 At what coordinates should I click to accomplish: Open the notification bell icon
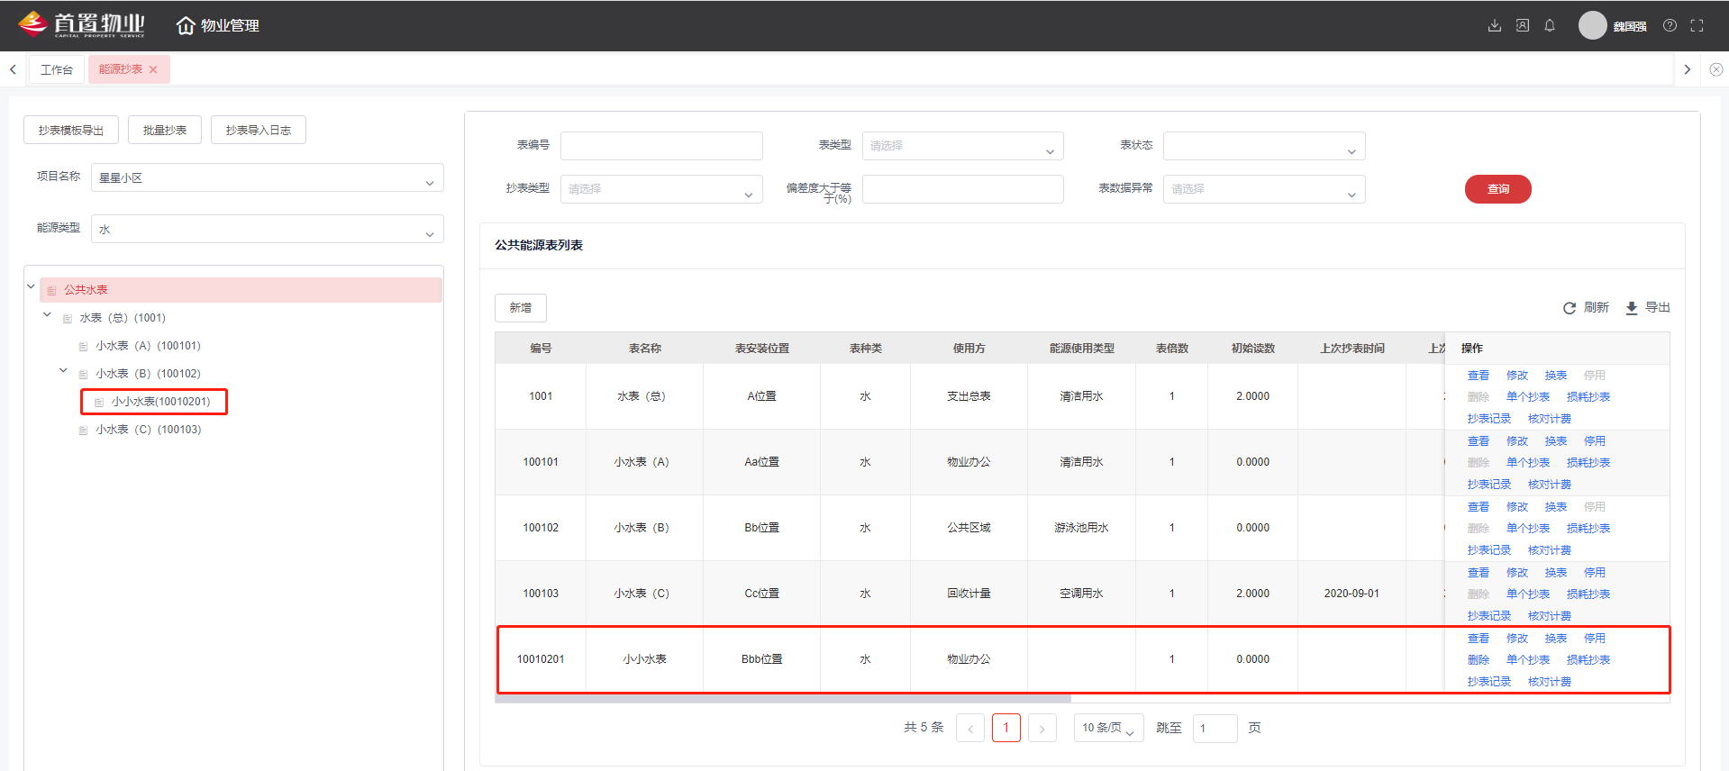(1550, 25)
